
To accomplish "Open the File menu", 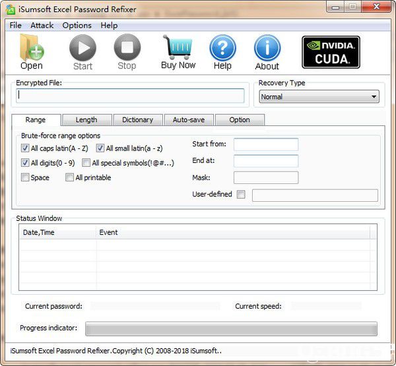I will point(15,25).
